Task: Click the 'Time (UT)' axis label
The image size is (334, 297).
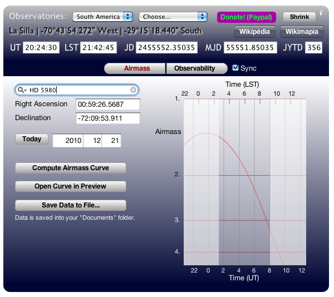Action: coord(244,278)
